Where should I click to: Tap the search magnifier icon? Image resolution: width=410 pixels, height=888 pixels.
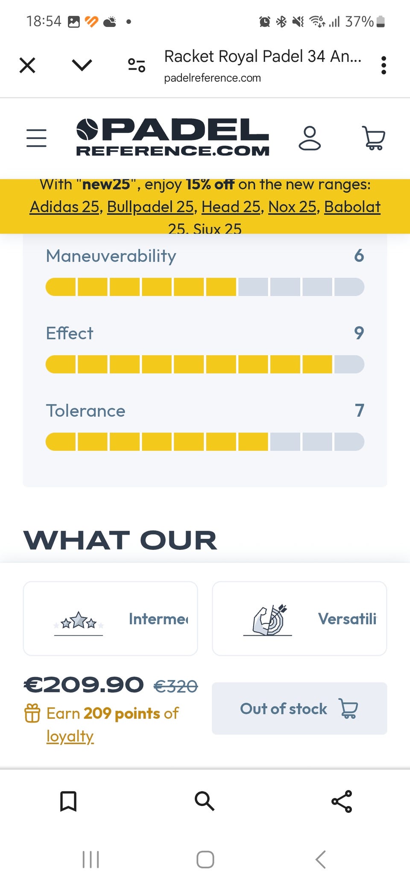205,801
